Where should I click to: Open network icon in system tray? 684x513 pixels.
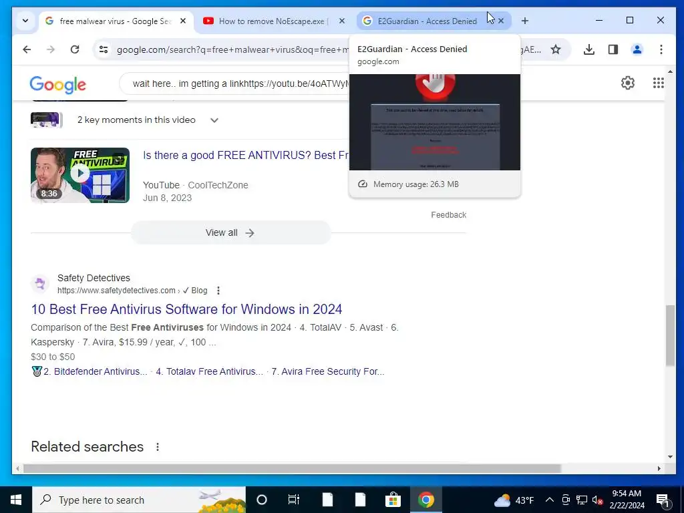(582, 500)
